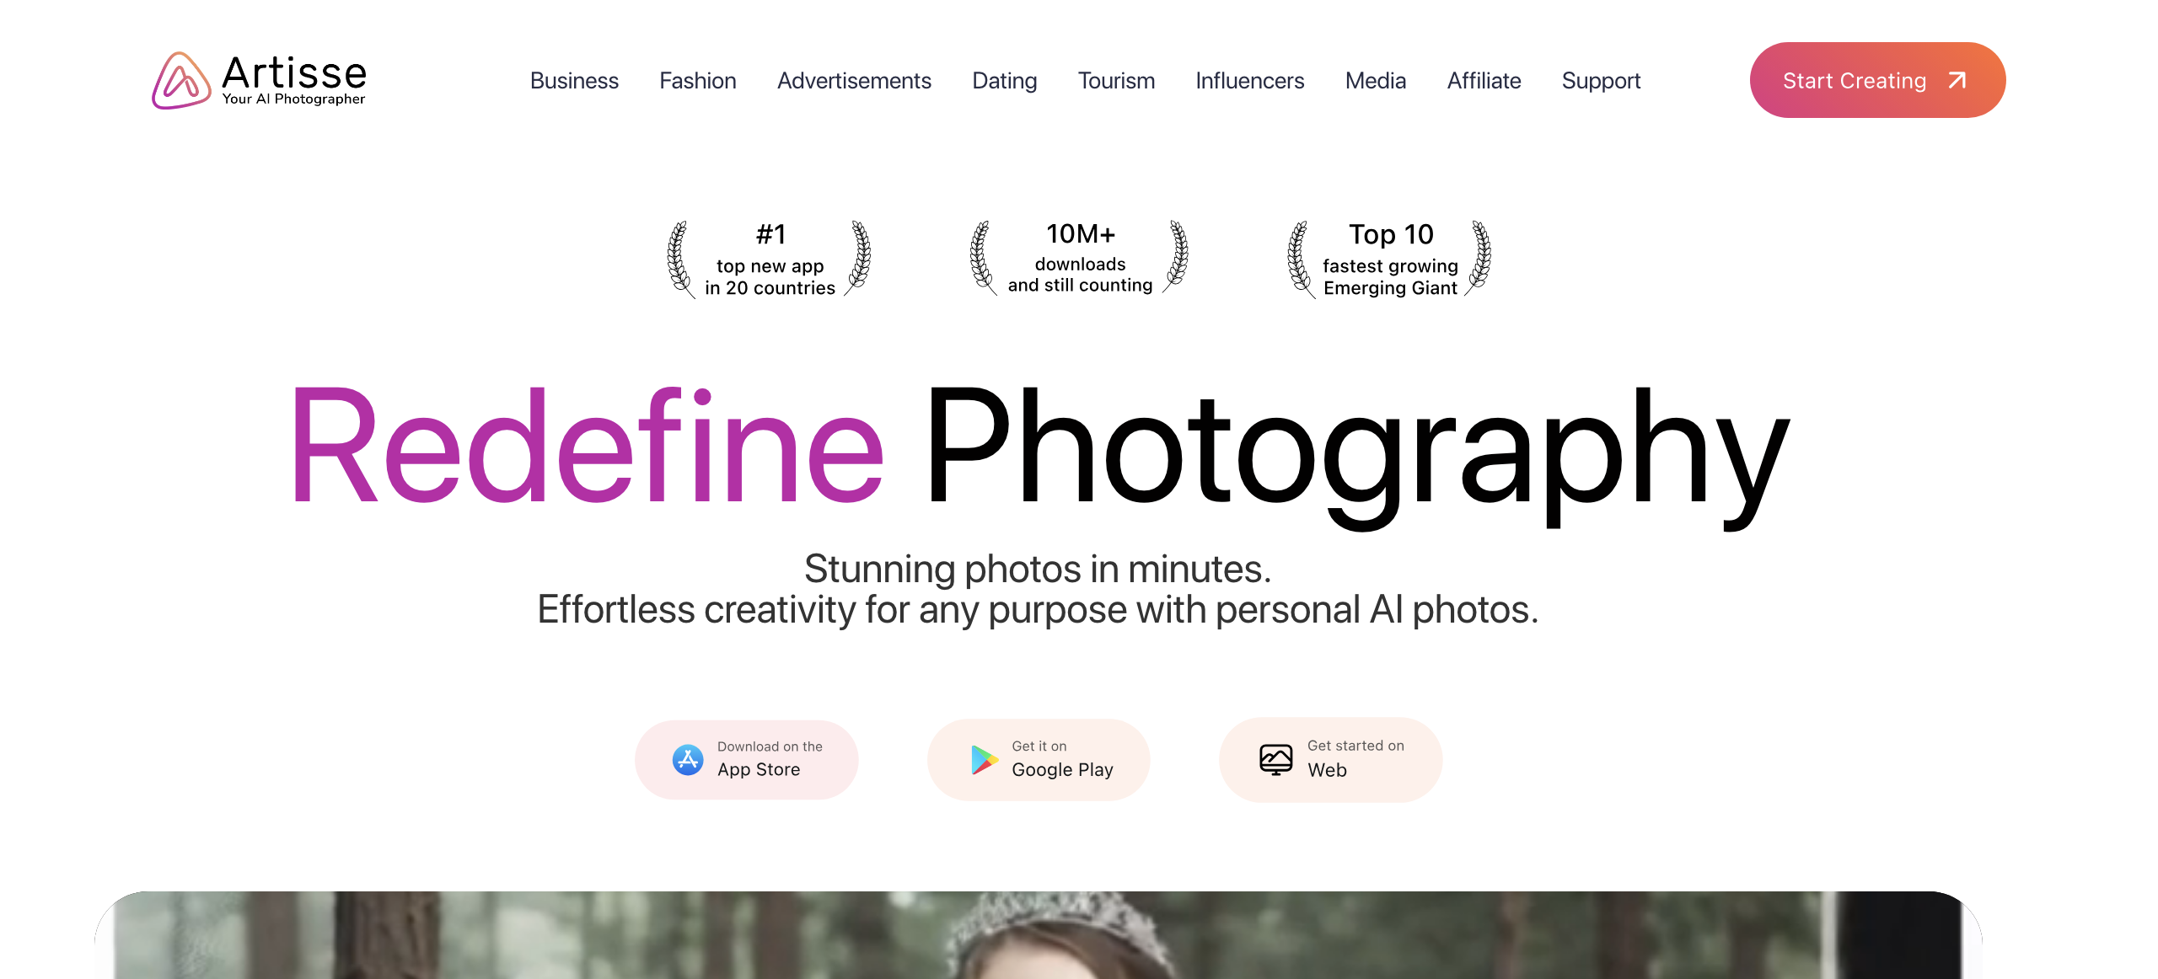Click the Web monitor icon
The width and height of the screenshot is (2158, 979).
coord(1275,760)
